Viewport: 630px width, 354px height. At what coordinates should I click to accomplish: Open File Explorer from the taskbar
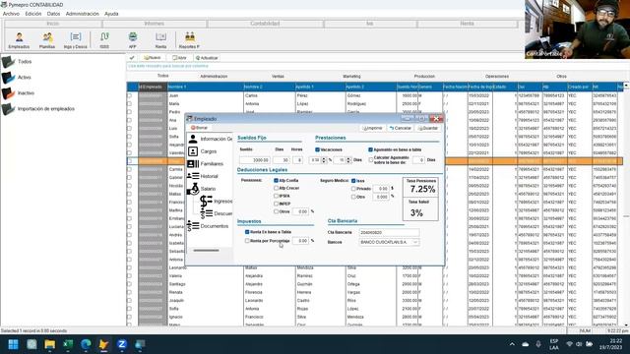coord(50,344)
